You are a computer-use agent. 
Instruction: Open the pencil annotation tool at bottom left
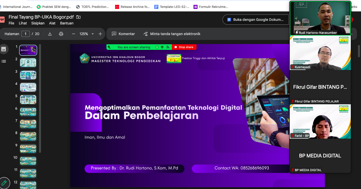click(x=4, y=183)
